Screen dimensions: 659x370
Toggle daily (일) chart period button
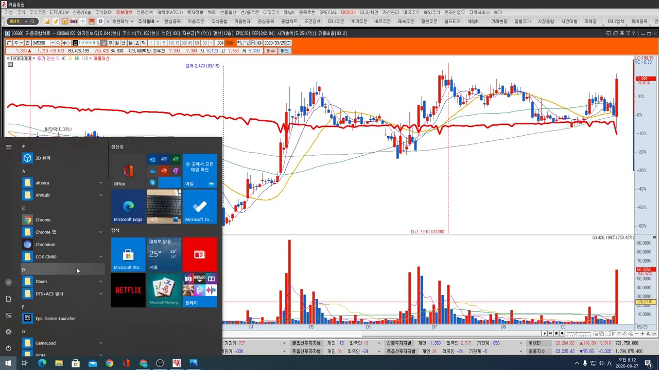pyautogui.click(x=103, y=43)
